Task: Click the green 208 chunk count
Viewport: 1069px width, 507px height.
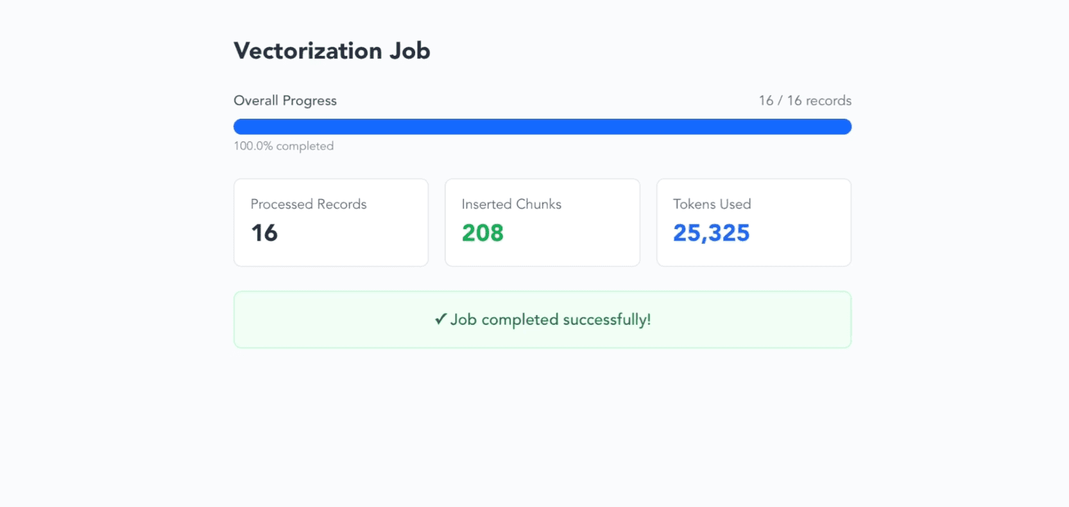Action: tap(483, 233)
